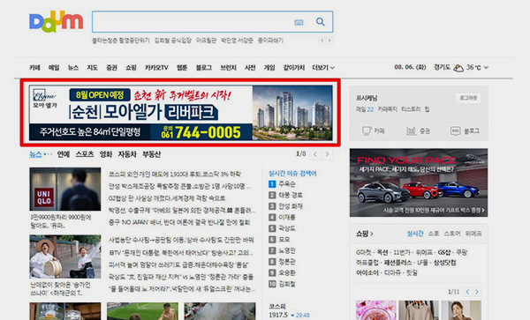Open 카카오TV in the top menu
Viewport: 530px width, 320px height.
click(156, 68)
